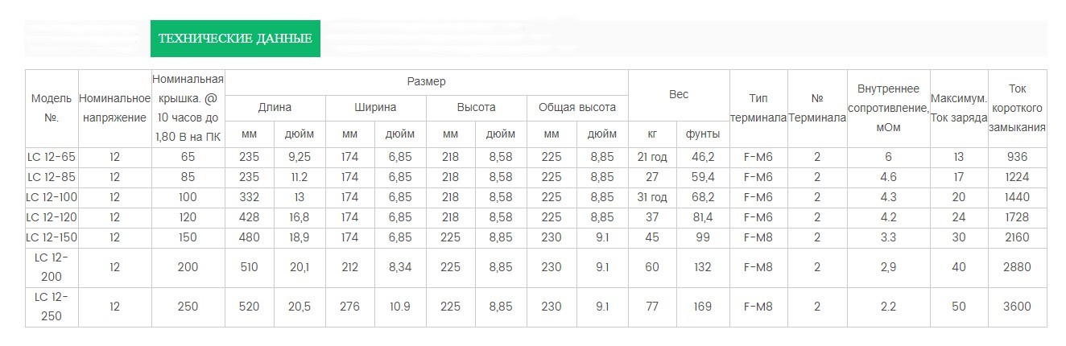Select the LC 12-150 model cell
1066x346 pixels.
click(x=52, y=237)
